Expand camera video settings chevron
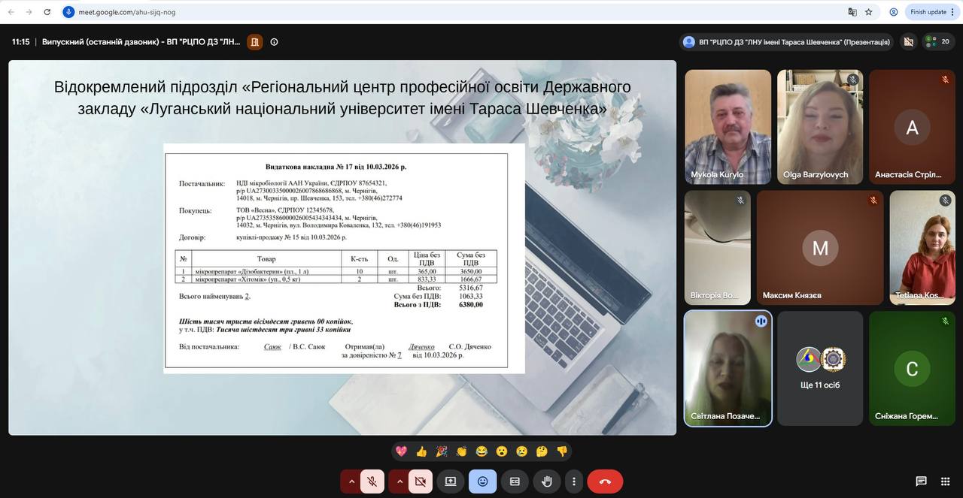The height and width of the screenshot is (498, 963). (399, 481)
